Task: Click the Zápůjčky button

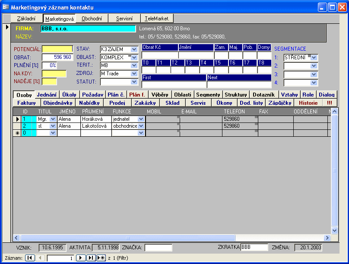Action: 280,103
